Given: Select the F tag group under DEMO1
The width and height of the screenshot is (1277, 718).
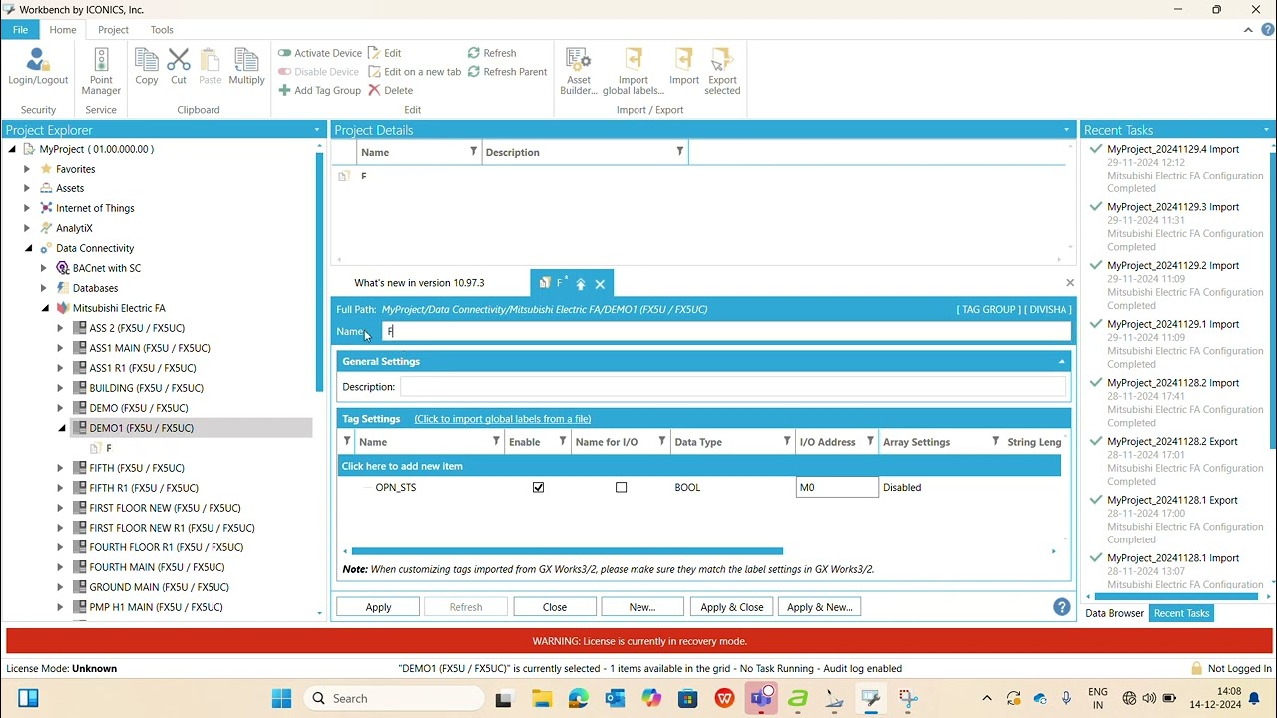Looking at the screenshot, I should point(109,448).
